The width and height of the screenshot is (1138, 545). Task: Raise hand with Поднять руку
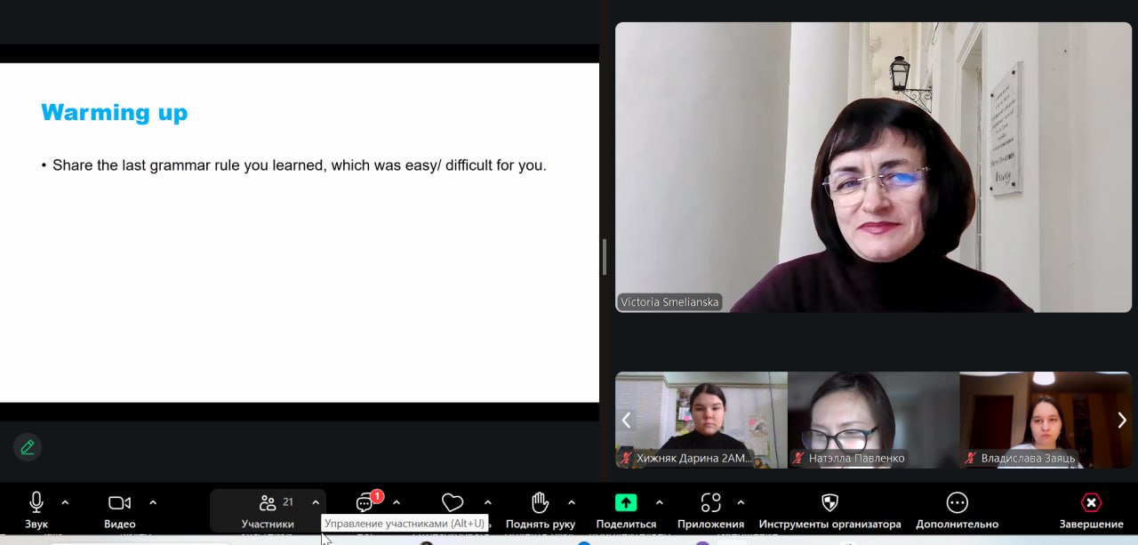540,503
